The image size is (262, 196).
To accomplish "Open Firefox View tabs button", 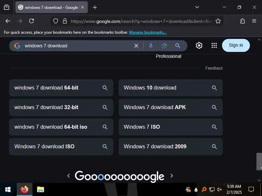I will pyautogui.click(x=7, y=7).
